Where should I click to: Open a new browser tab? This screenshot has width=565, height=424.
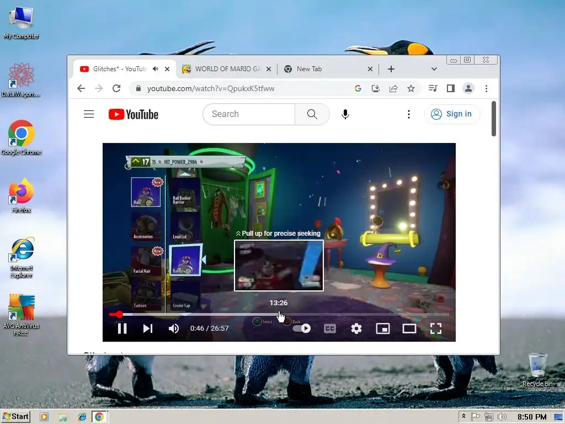[391, 69]
